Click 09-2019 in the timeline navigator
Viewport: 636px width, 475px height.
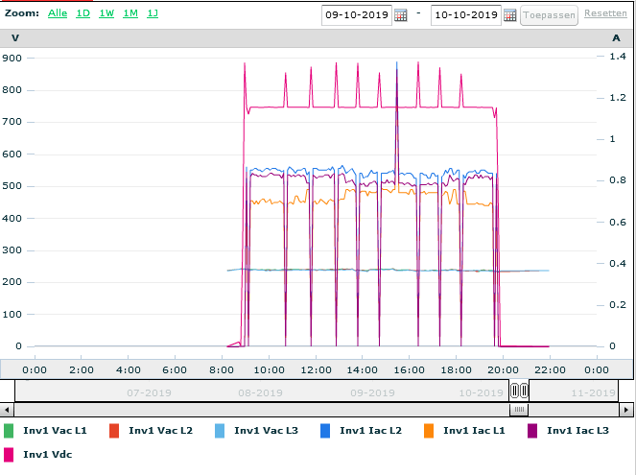pyautogui.click(x=372, y=393)
